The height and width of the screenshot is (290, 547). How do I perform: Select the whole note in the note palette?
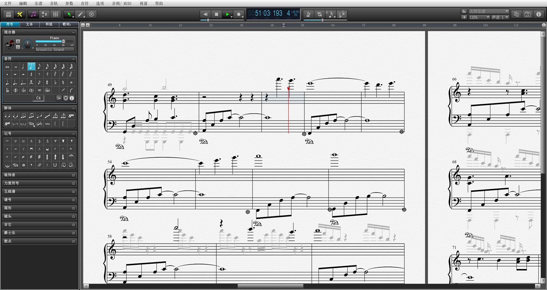click(x=15, y=67)
